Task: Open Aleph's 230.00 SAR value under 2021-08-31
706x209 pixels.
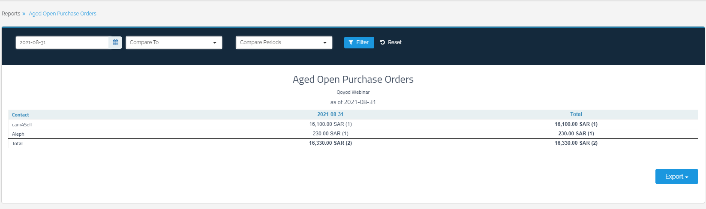Action: (x=330, y=134)
